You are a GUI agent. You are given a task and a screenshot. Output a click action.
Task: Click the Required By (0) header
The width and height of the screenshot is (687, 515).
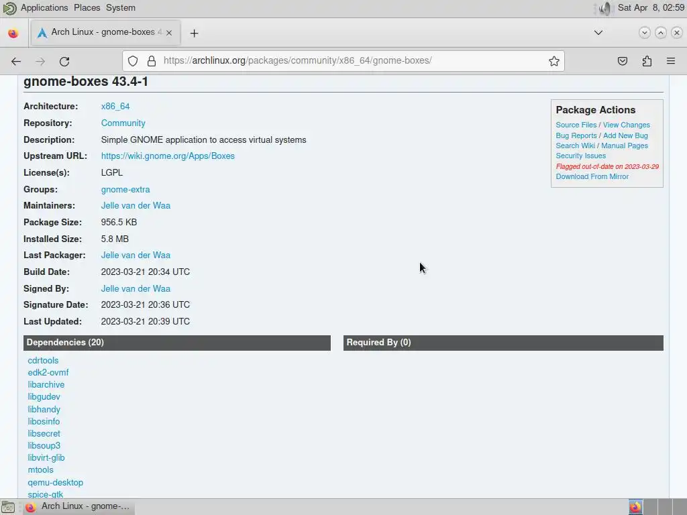(x=503, y=343)
